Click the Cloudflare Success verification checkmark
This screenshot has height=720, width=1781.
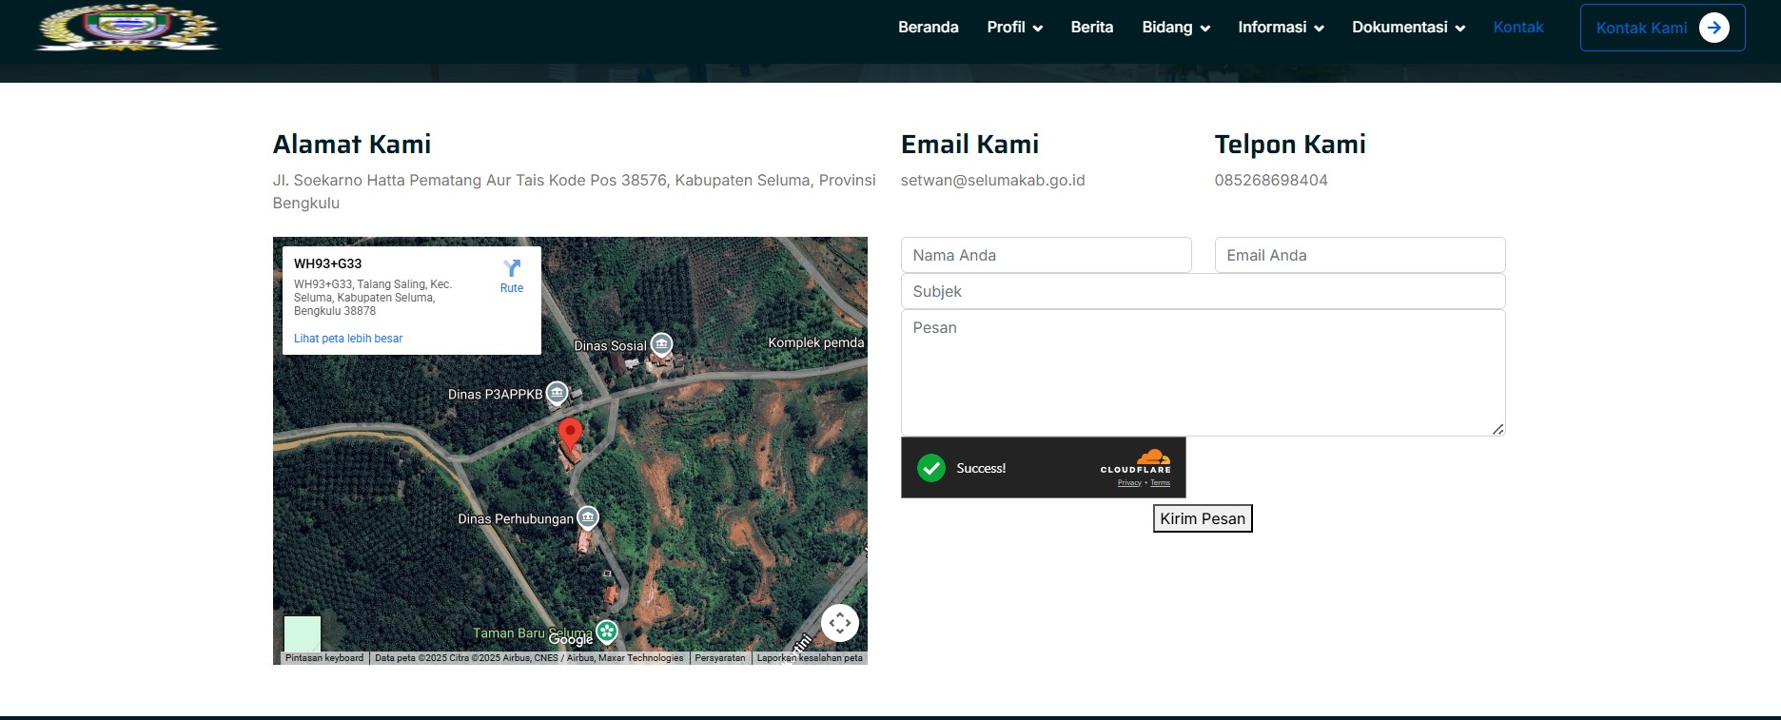tap(931, 468)
